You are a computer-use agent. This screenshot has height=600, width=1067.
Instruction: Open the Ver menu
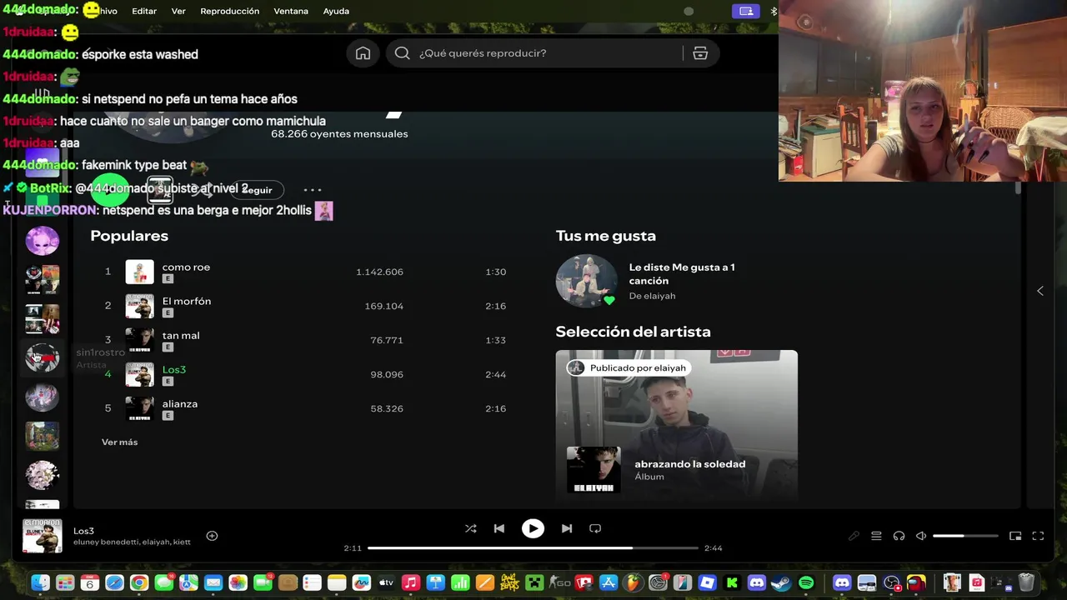178,11
